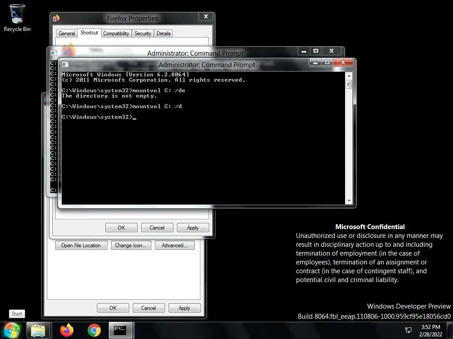Open File Explorer from the taskbar
Image resolution: width=453 pixels, height=339 pixels.
click(38, 330)
